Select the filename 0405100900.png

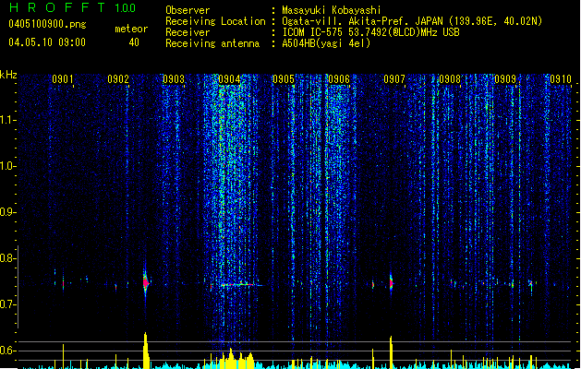47,24
